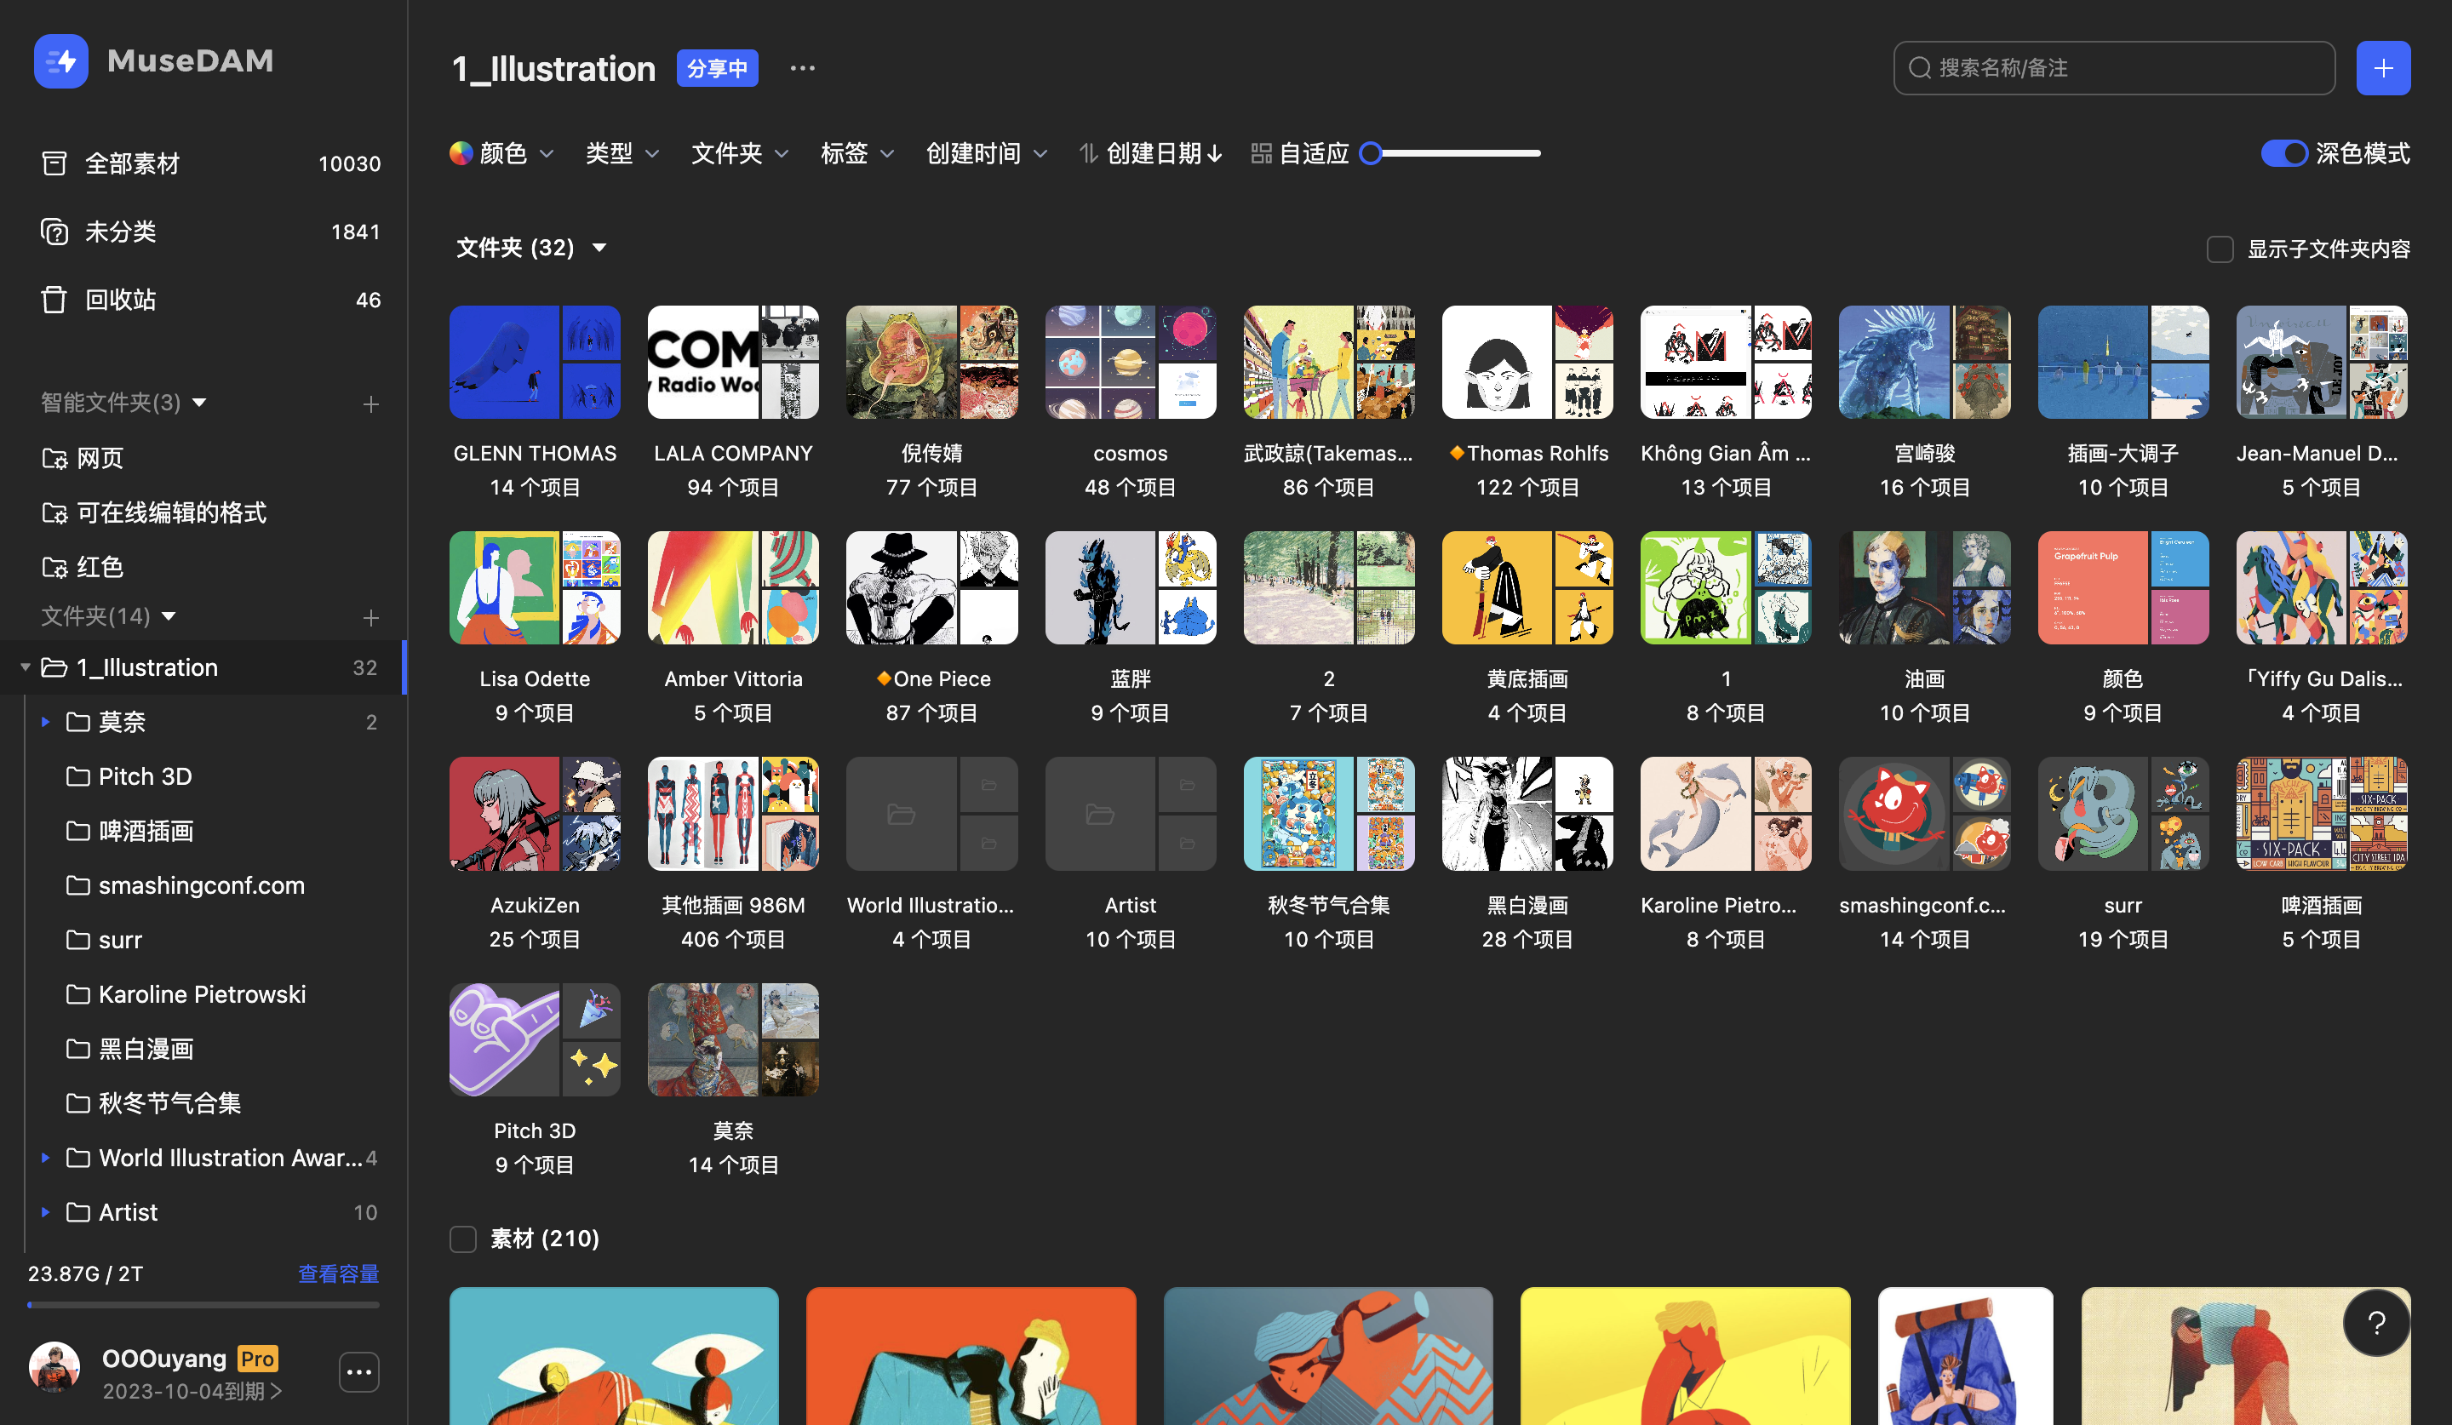Click the OOOuyang user avatar
2452x1425 pixels.
click(x=54, y=1366)
